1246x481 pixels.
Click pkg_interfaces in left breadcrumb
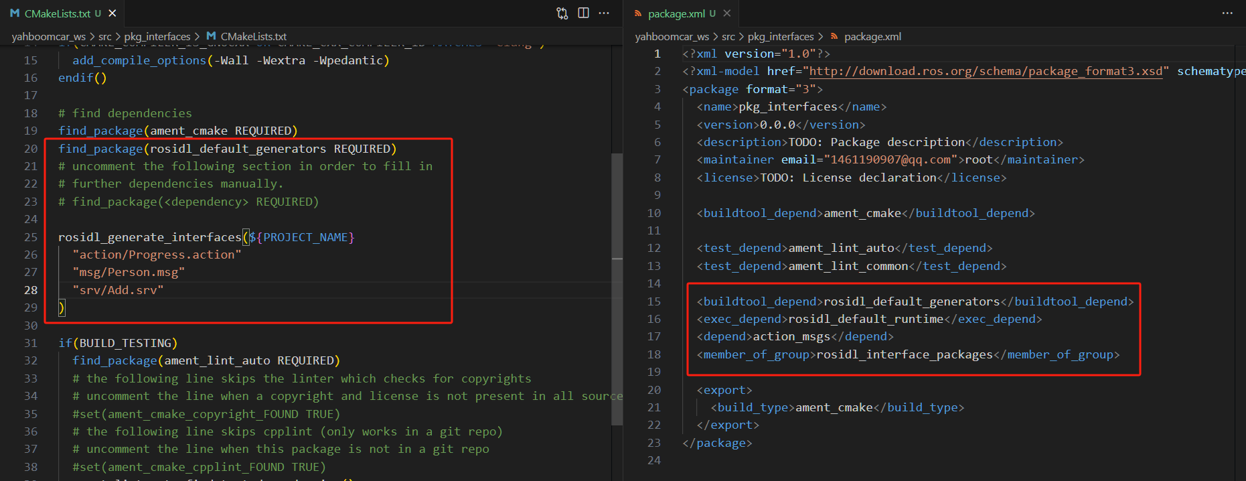(157, 37)
